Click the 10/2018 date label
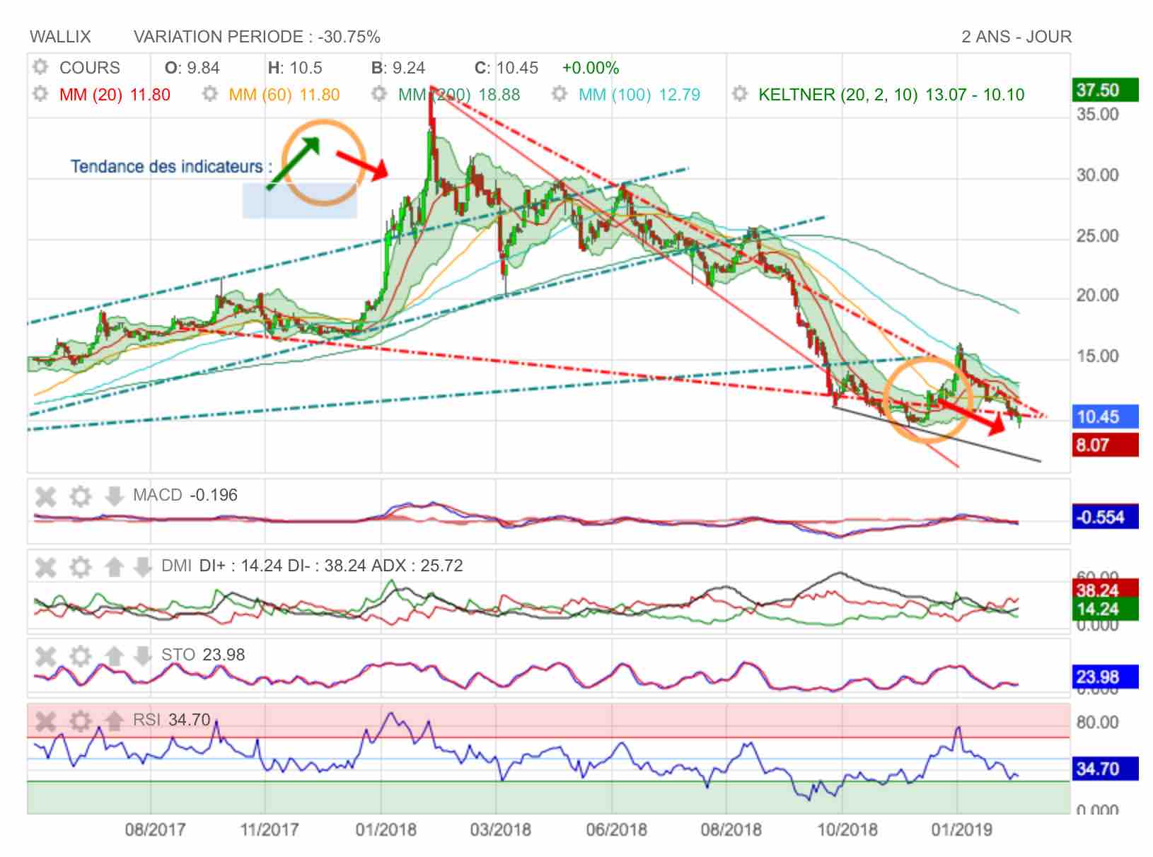 pos(847,829)
